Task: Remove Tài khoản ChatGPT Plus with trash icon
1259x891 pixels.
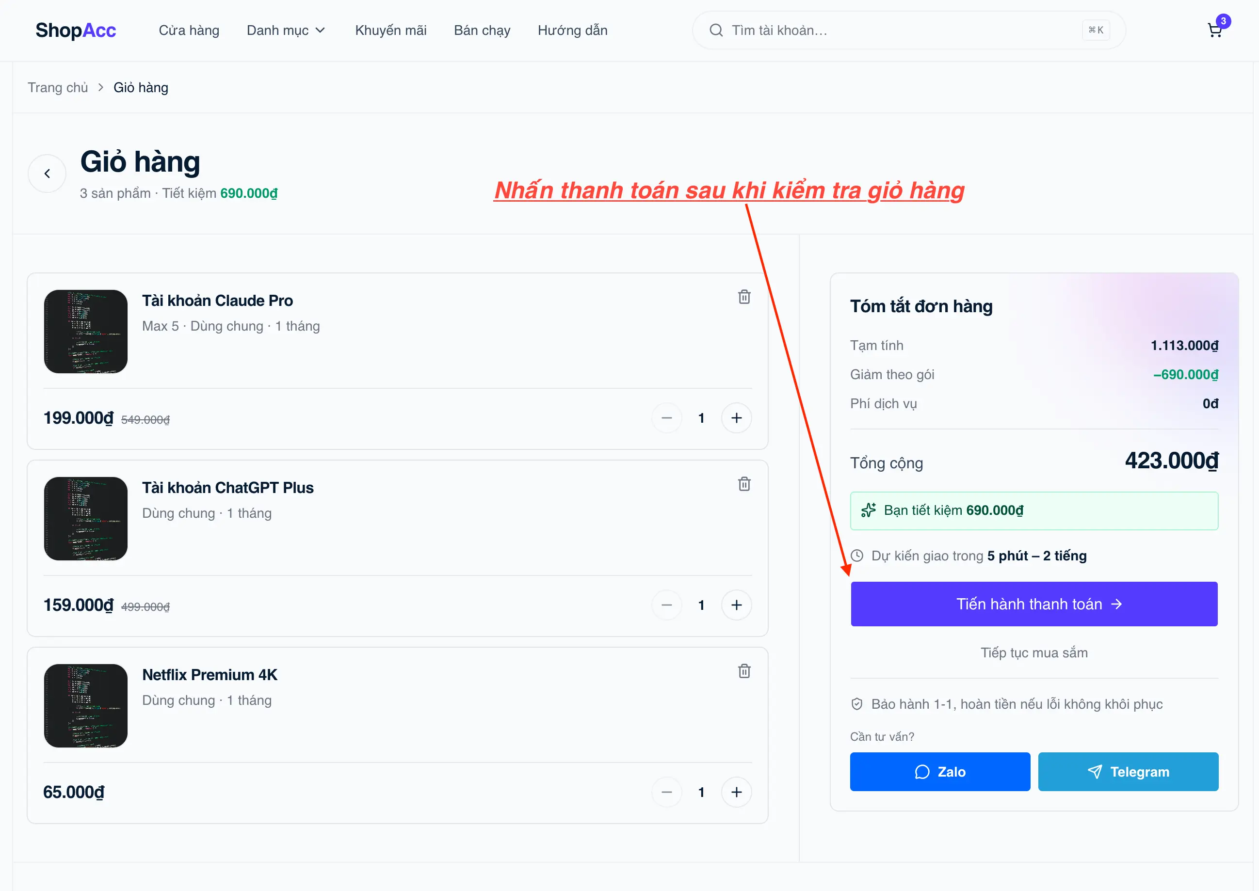Action: point(743,484)
